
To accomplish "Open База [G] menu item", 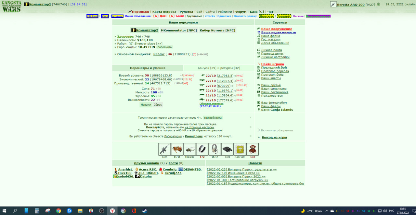I will click(x=257, y=12).
